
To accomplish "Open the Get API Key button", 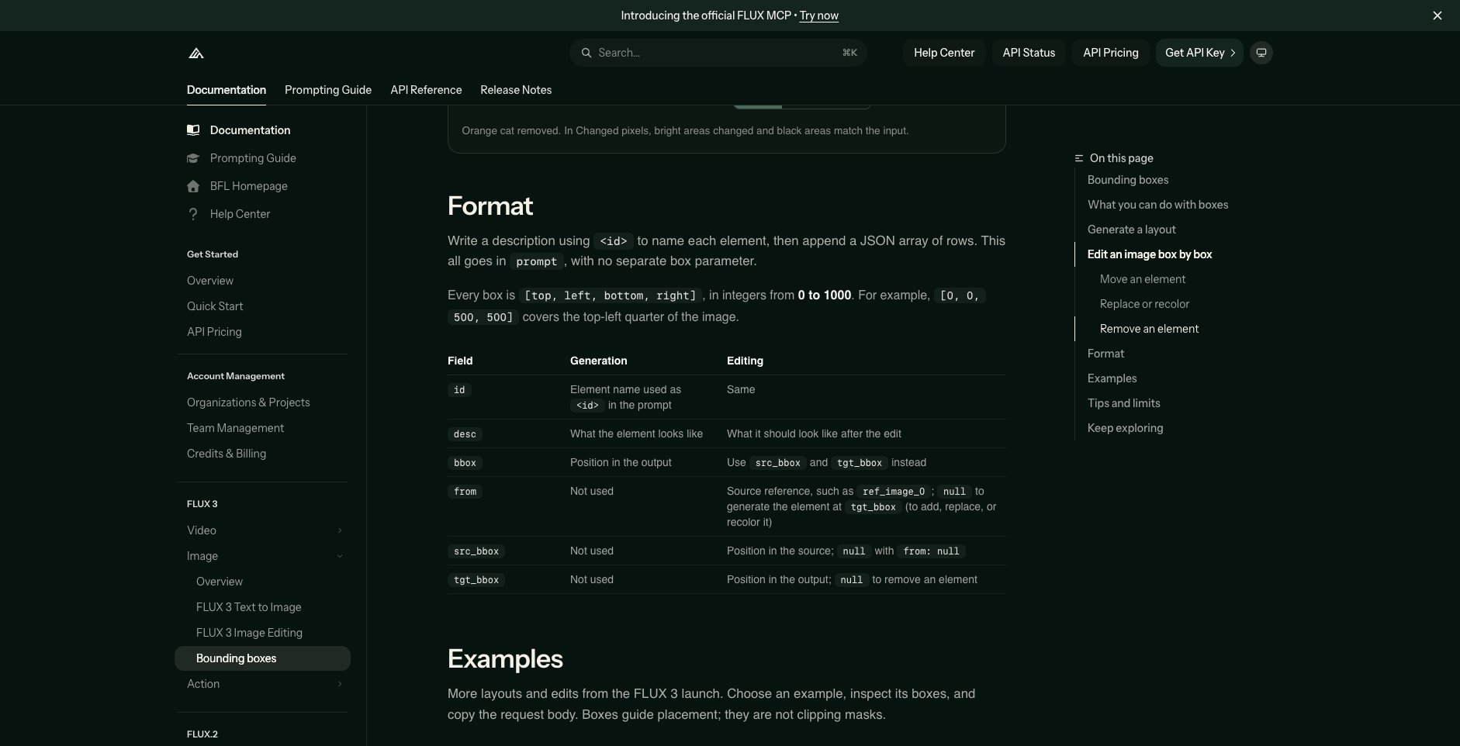I will 1199,53.
